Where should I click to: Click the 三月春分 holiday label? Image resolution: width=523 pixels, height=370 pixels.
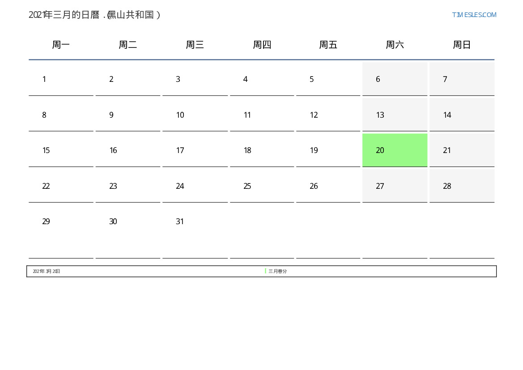277,271
